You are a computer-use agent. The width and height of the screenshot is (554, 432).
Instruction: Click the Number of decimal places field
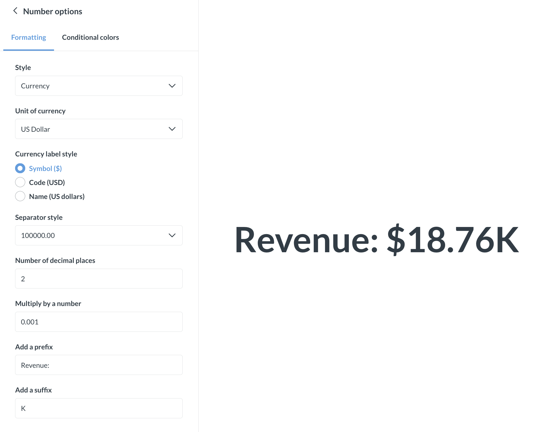click(x=99, y=279)
